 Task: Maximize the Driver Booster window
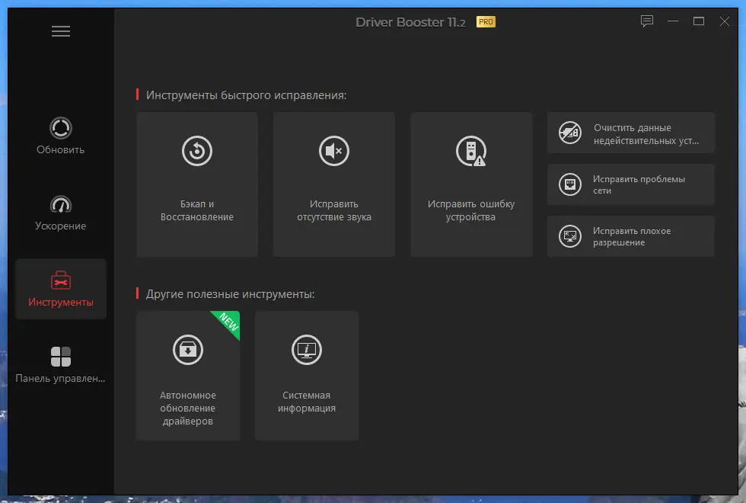pyautogui.click(x=699, y=21)
